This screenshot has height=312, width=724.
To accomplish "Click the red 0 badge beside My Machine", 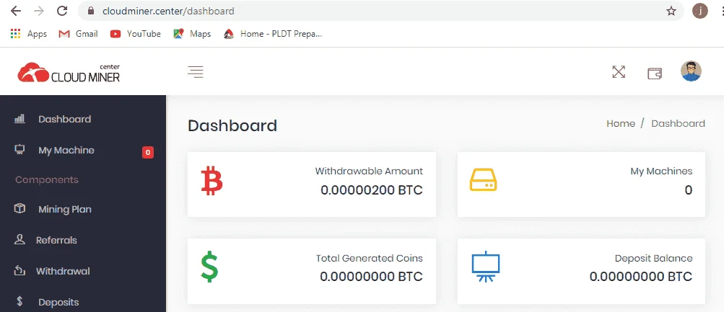I will [x=148, y=153].
